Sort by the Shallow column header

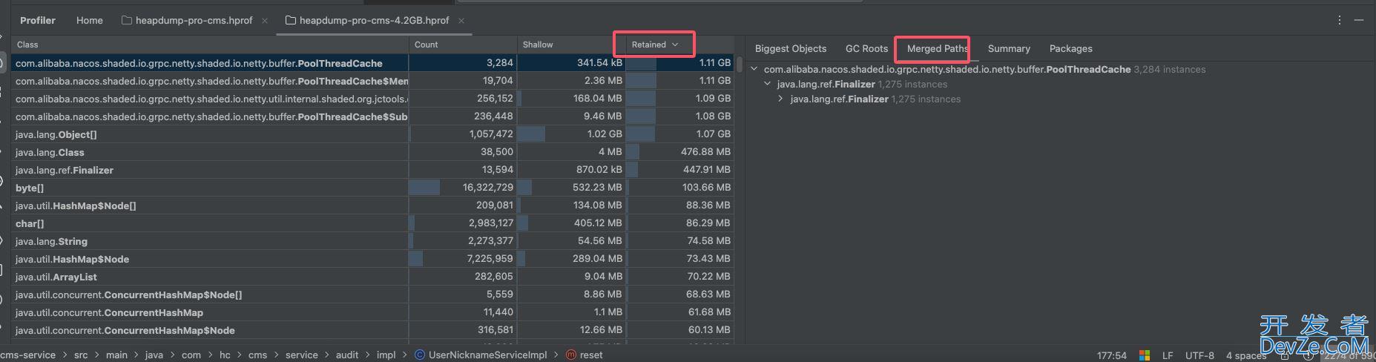(x=571, y=45)
